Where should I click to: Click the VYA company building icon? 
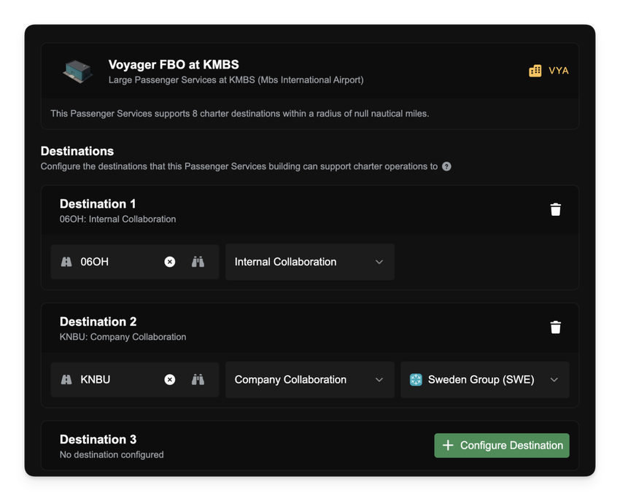535,71
